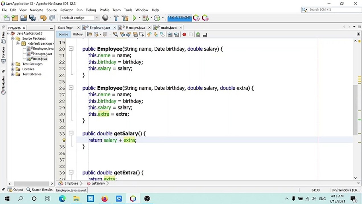Click the Redo arrow icon
This screenshot has height=204, width=362.
tap(52, 18)
